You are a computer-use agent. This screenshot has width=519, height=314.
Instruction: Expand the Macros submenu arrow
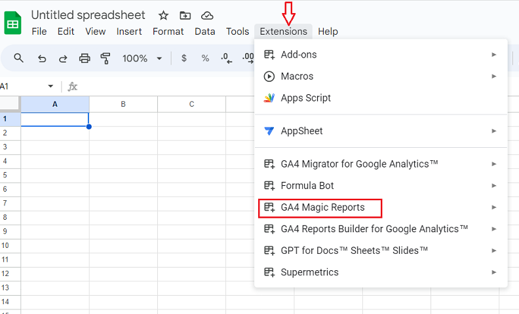[494, 77]
